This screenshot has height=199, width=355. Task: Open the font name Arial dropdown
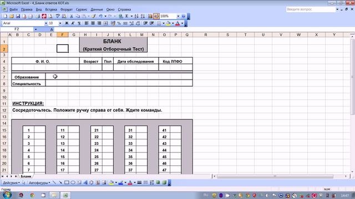pyautogui.click(x=46, y=23)
